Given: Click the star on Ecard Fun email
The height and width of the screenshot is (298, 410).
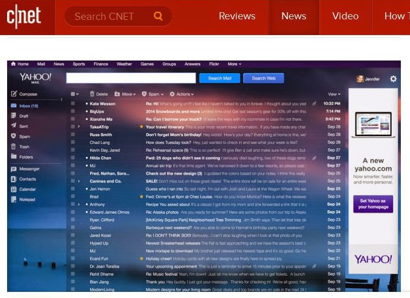Looking at the screenshot, I should pos(141,258).
